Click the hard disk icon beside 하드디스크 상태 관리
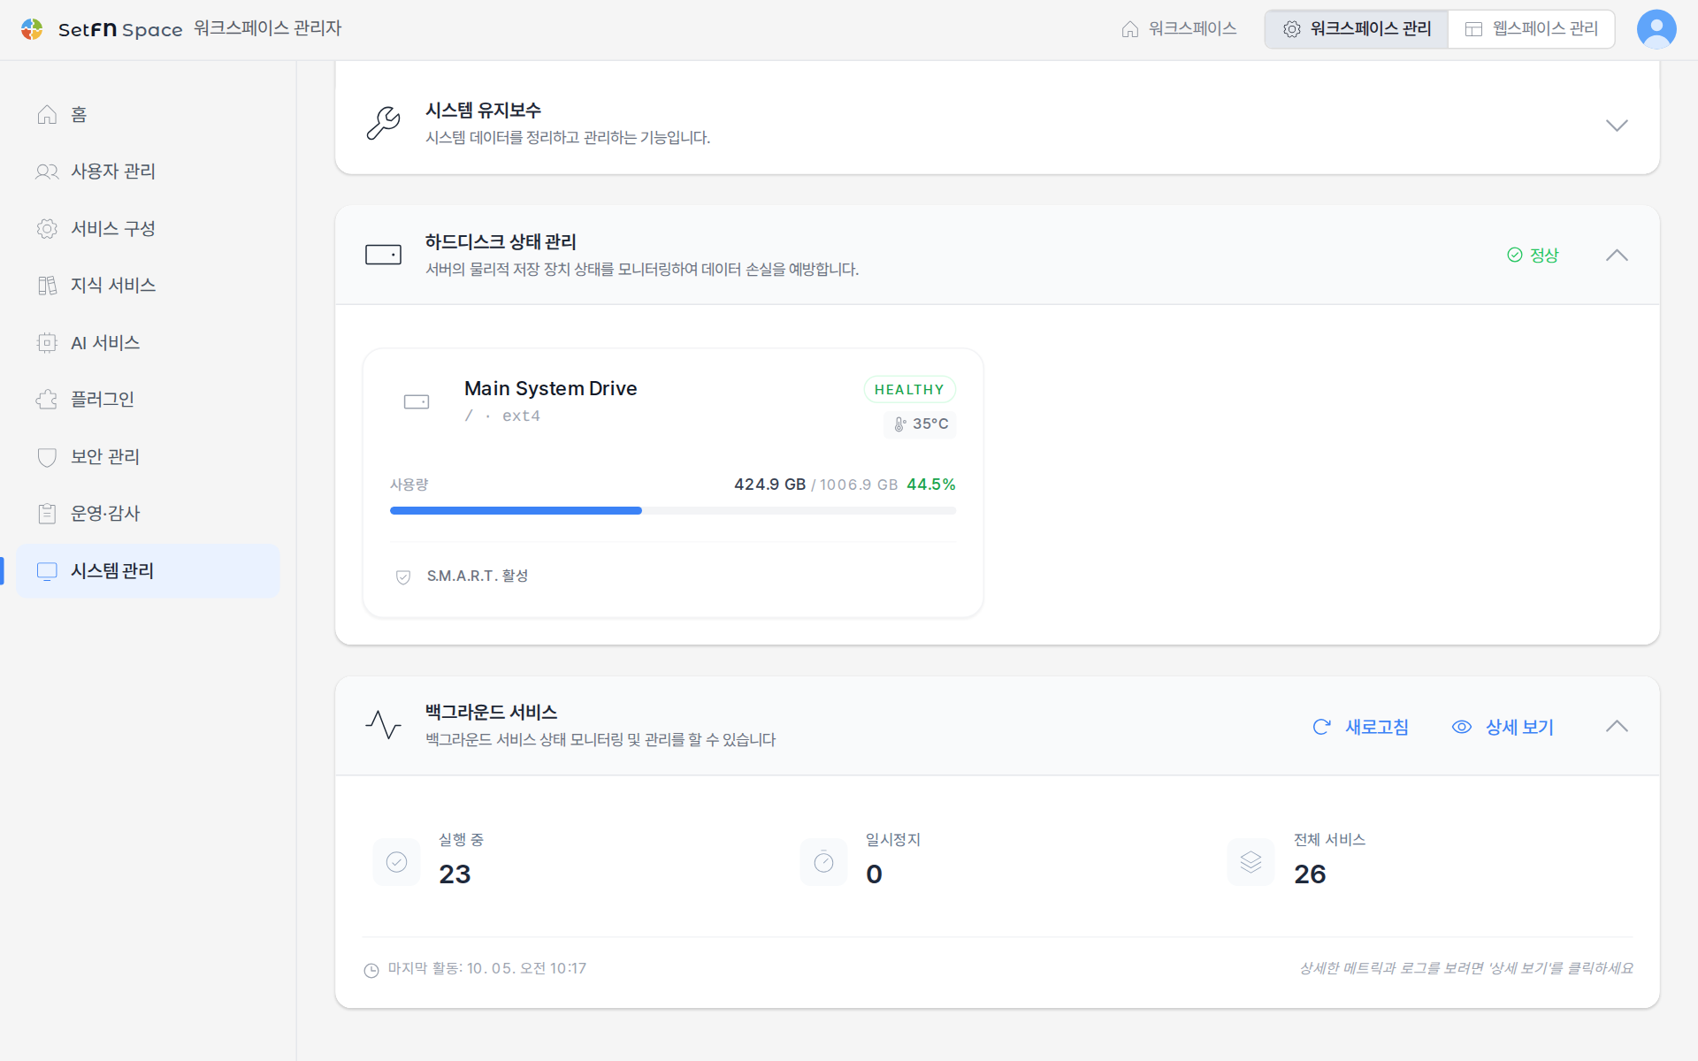This screenshot has height=1061, width=1698. click(383, 255)
